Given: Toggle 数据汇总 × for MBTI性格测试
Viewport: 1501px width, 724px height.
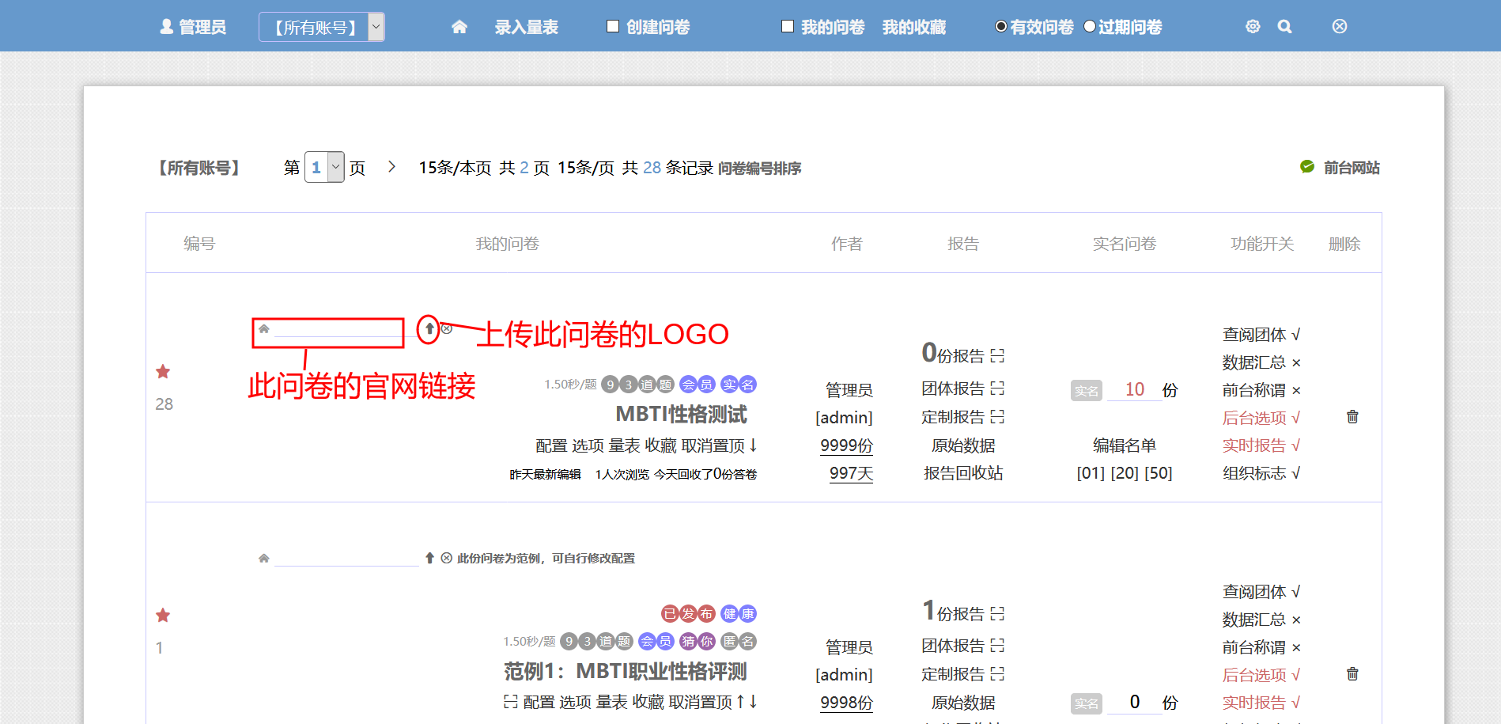Looking at the screenshot, I should coord(1261,362).
